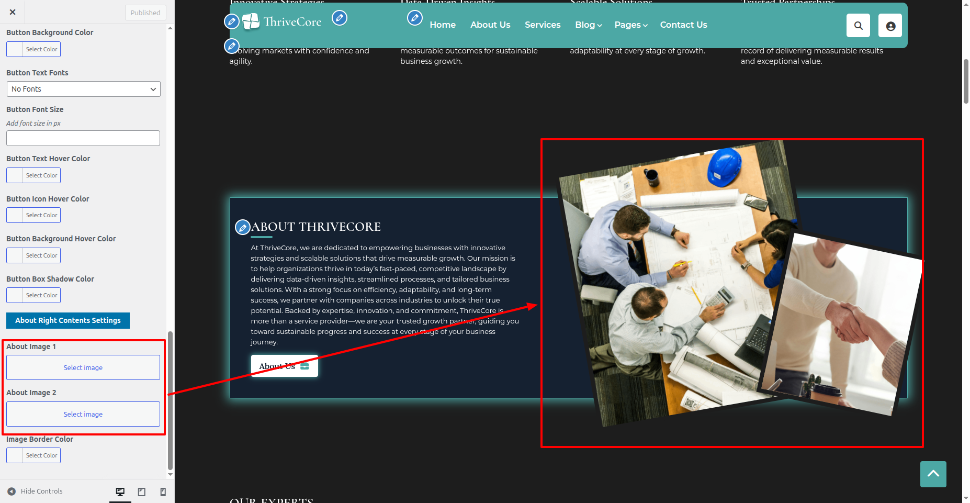Click edit pencil left of ThriveCore logo

(x=232, y=21)
